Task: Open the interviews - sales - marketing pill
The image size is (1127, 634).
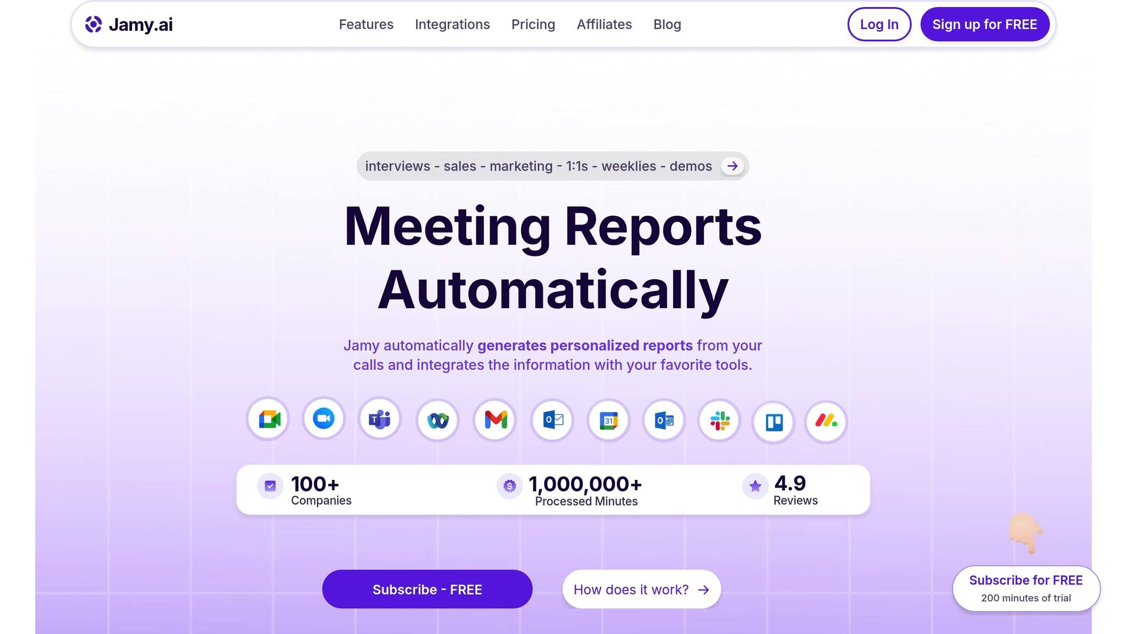Action: (552, 166)
